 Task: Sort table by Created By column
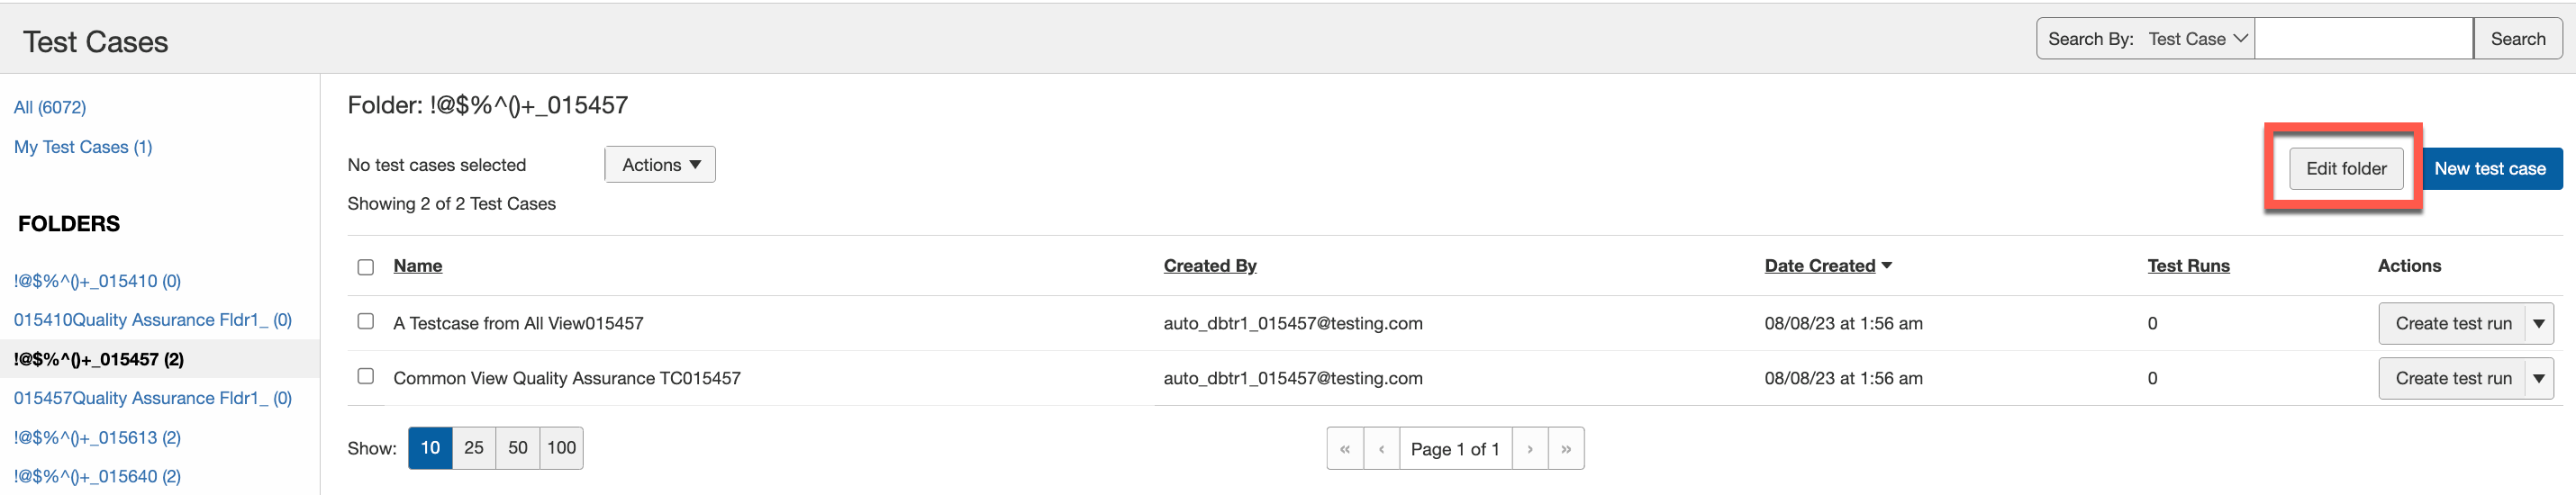click(1209, 266)
